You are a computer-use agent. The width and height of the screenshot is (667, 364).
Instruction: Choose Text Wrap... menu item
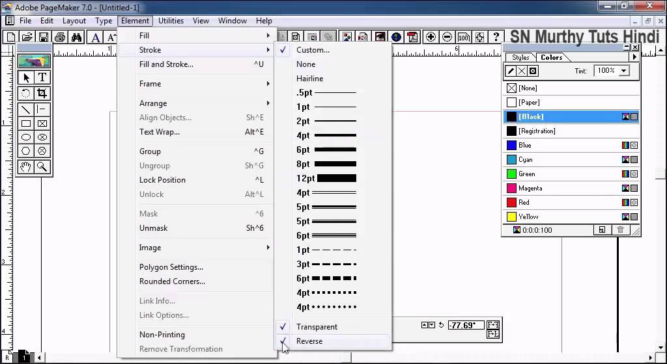(197, 132)
